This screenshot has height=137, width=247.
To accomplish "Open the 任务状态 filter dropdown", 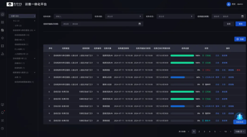I will click(176, 16).
